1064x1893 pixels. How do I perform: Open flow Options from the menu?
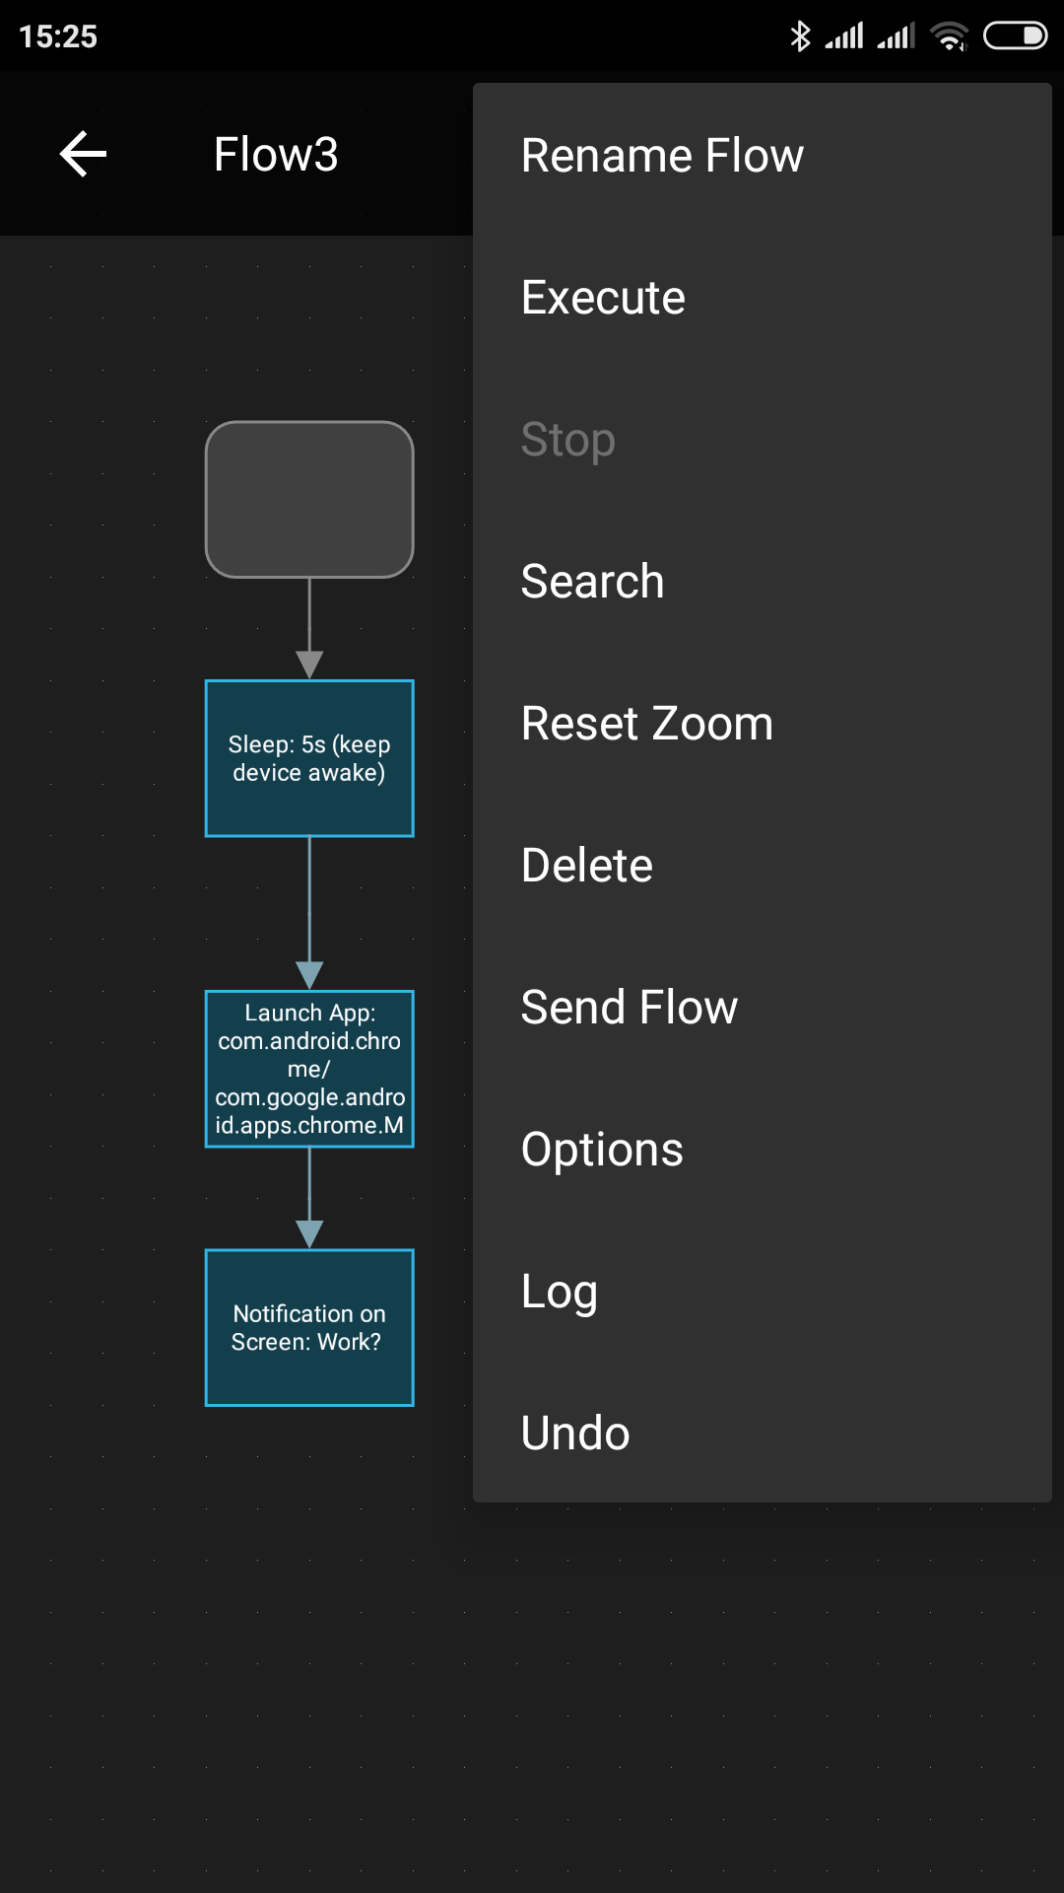[602, 1150]
